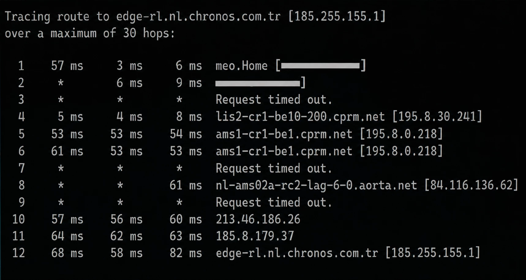Click 'Request timed out.' on hop 9
Screen dimensions: 526x280
pos(274,202)
